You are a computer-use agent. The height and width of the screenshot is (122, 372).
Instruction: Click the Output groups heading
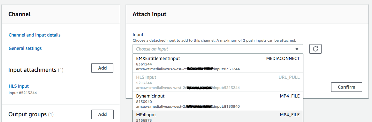31,114
